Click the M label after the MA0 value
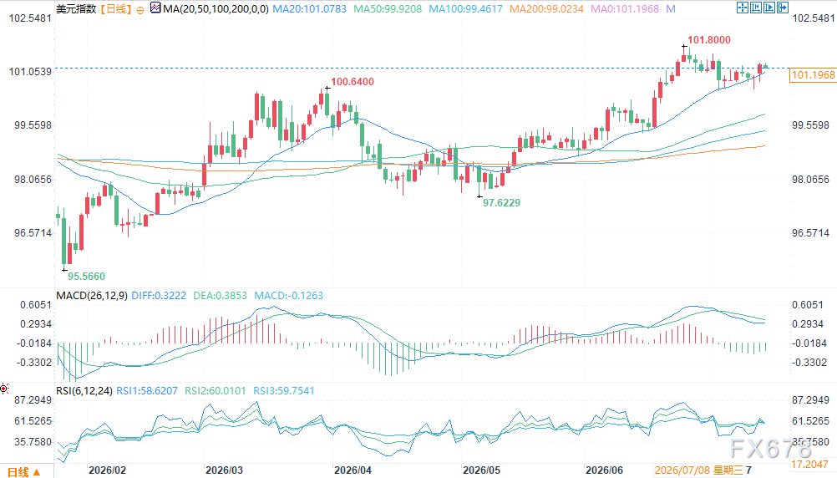 [x=671, y=9]
